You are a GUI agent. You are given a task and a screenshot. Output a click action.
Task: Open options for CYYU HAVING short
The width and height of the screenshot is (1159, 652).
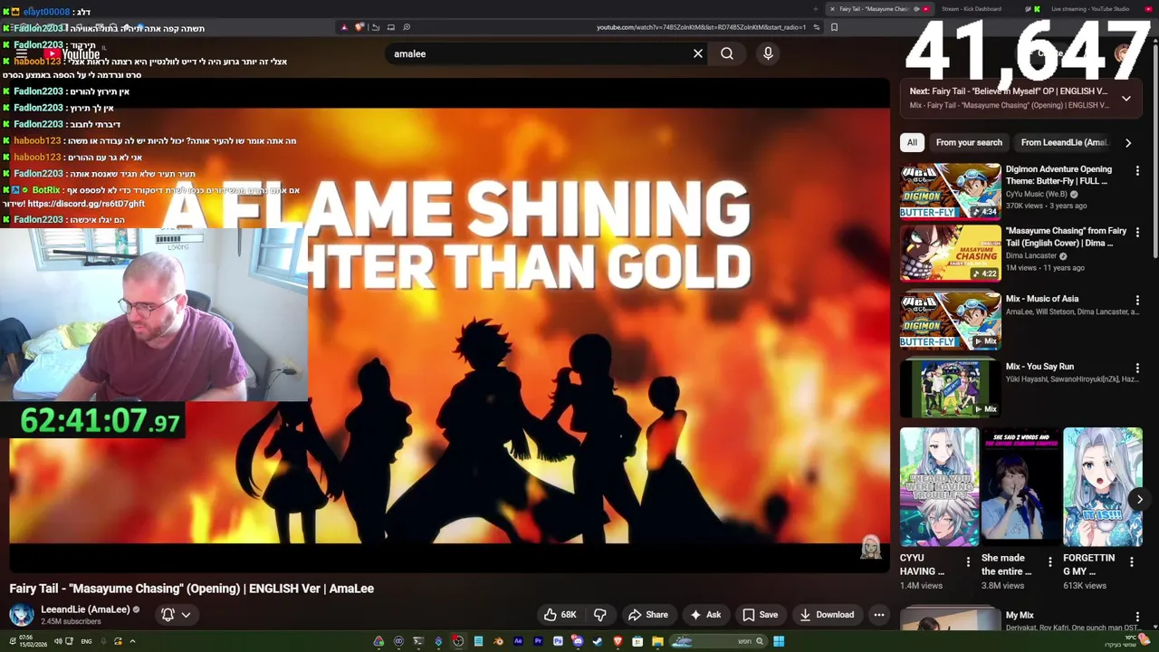(x=968, y=562)
